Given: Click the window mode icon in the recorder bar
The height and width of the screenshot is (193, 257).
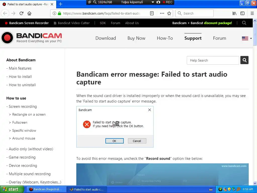Looking at the screenshot, I should (x=90, y=2).
